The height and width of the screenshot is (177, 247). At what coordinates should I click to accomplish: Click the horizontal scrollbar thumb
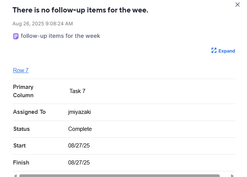point(119,175)
